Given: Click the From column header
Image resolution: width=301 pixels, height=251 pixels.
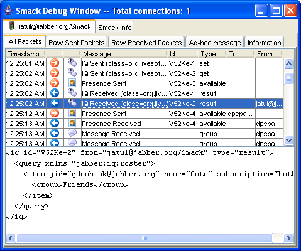Looking at the screenshot, I should (x=269, y=54).
